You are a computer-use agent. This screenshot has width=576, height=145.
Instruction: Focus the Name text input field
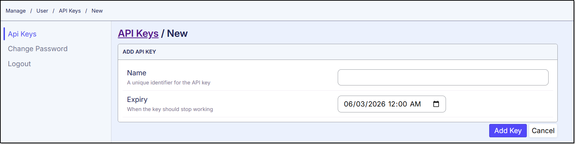pyautogui.click(x=443, y=77)
